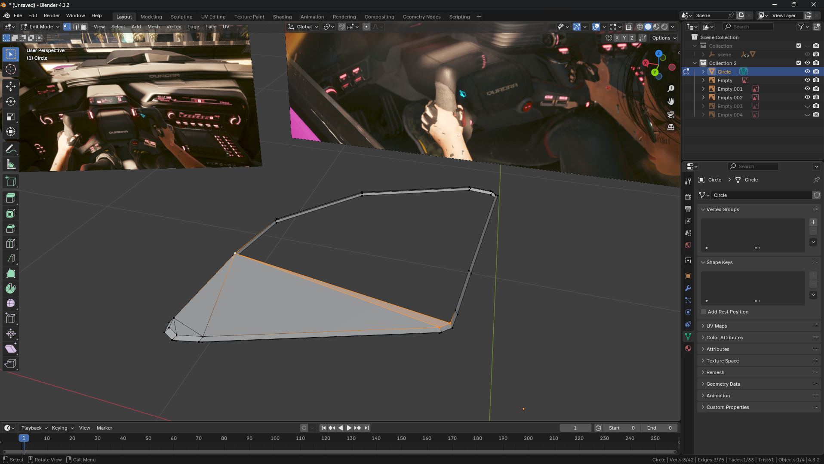This screenshot has width=824, height=464.
Task: Add a new workspace tab
Action: click(x=479, y=17)
